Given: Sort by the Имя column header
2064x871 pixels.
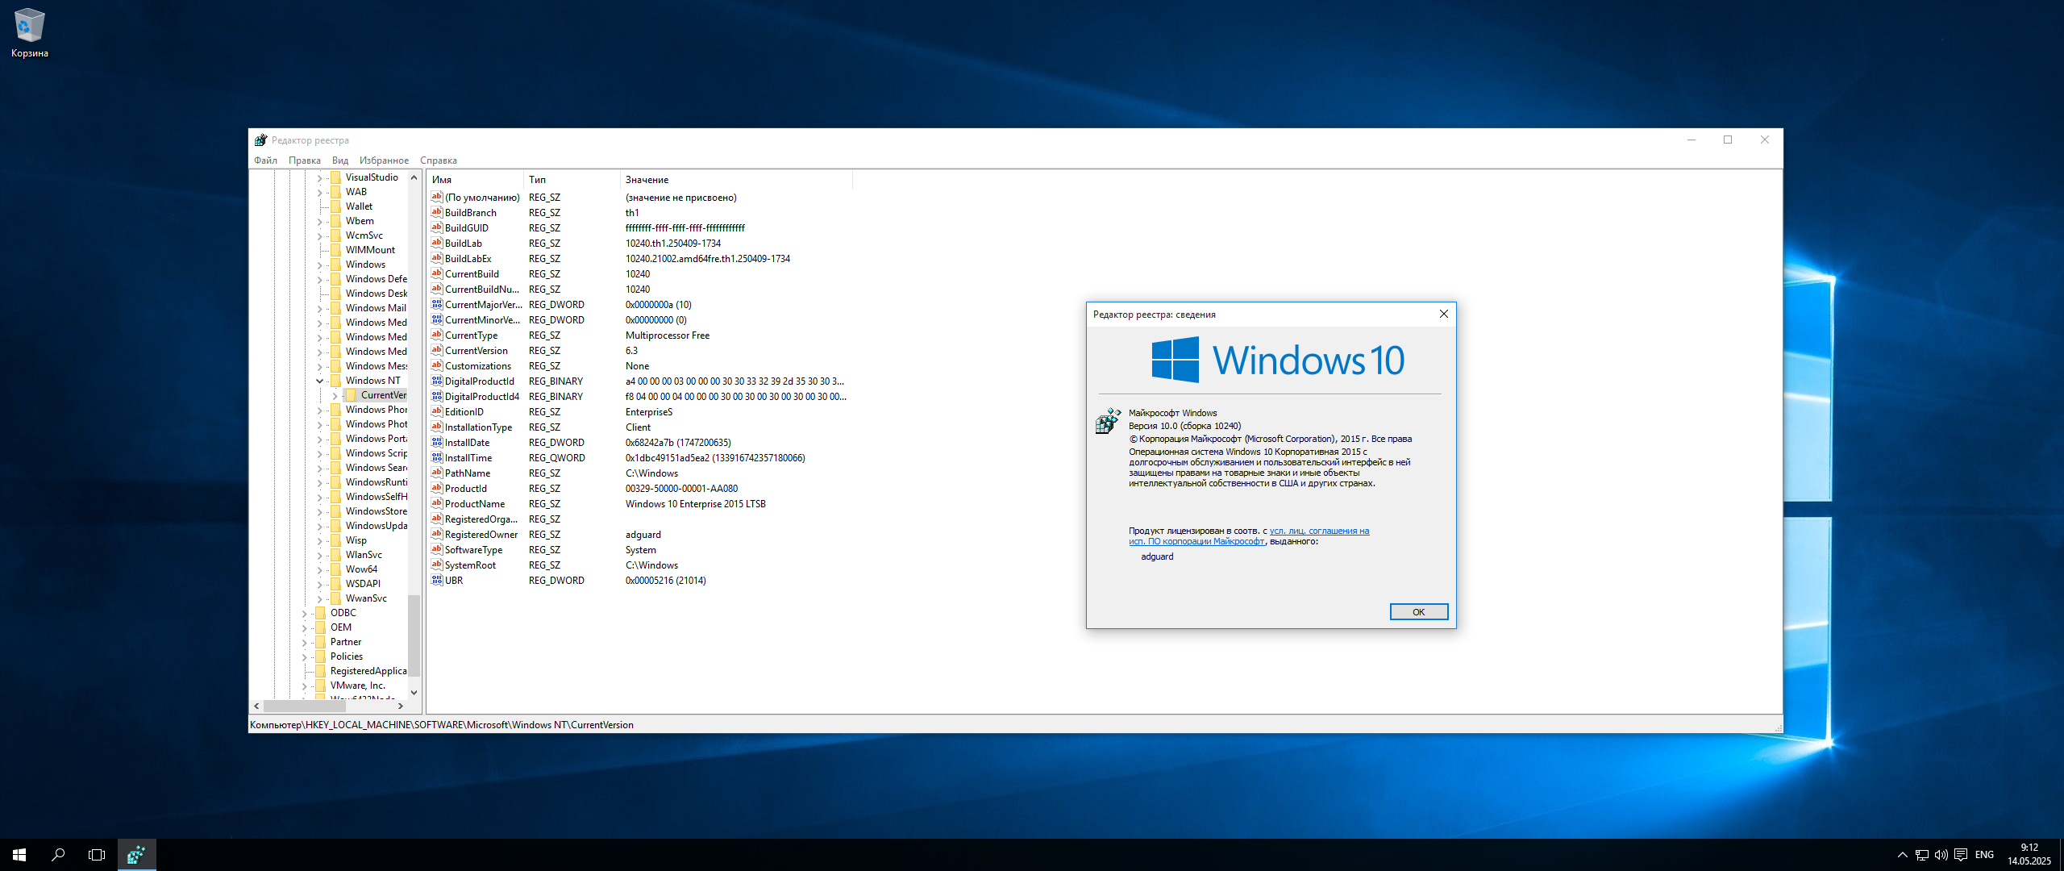Looking at the screenshot, I should point(475,179).
